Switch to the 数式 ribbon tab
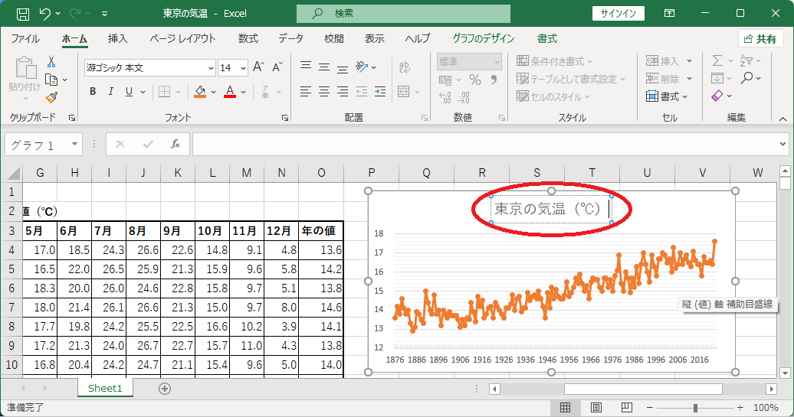 click(248, 39)
